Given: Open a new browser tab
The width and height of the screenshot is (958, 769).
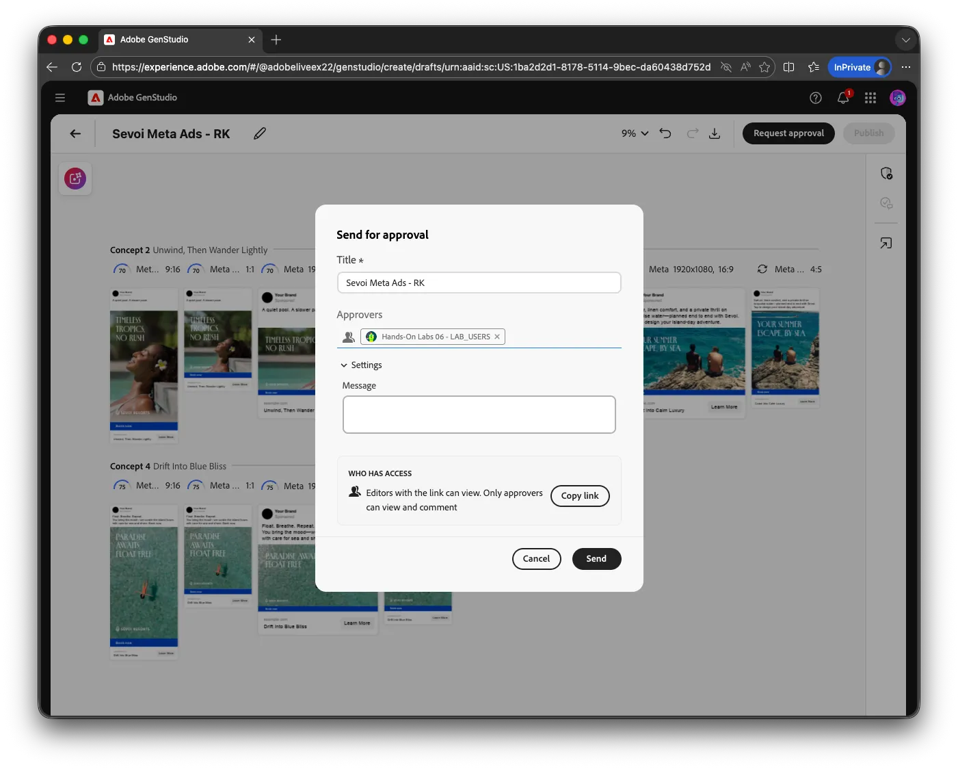Looking at the screenshot, I should pos(276,40).
